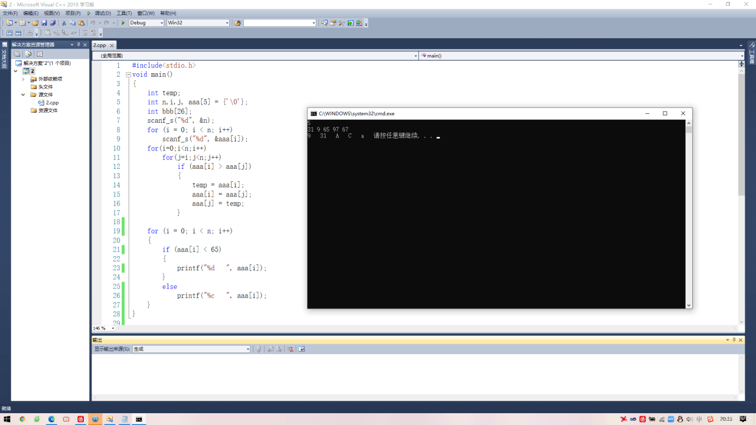756x425 pixels.
Task: Open the main() member dropdown
Action: pos(742,55)
